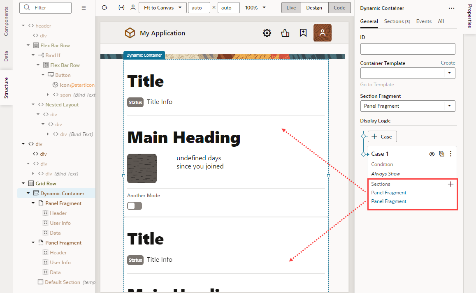Viewport: 476px width, 293px height.
Task: Click Go to Template link
Action: pos(377,85)
